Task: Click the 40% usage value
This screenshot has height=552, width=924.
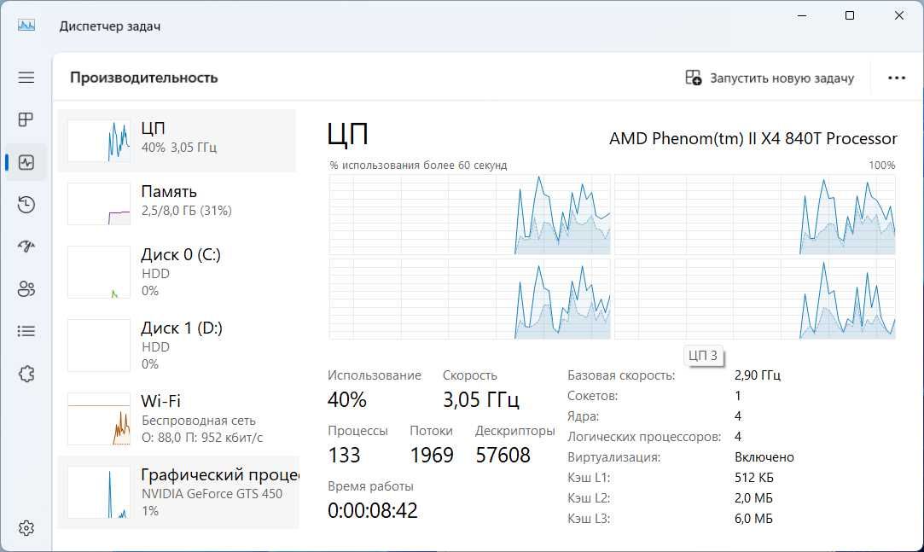Action: [347, 399]
